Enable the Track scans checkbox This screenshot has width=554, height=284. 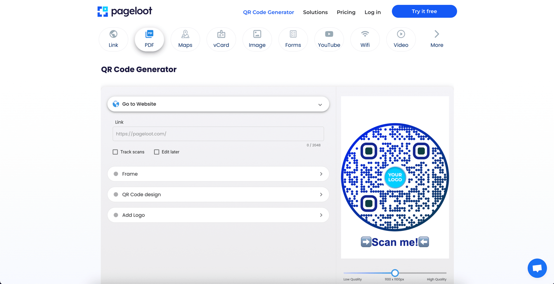[115, 152]
